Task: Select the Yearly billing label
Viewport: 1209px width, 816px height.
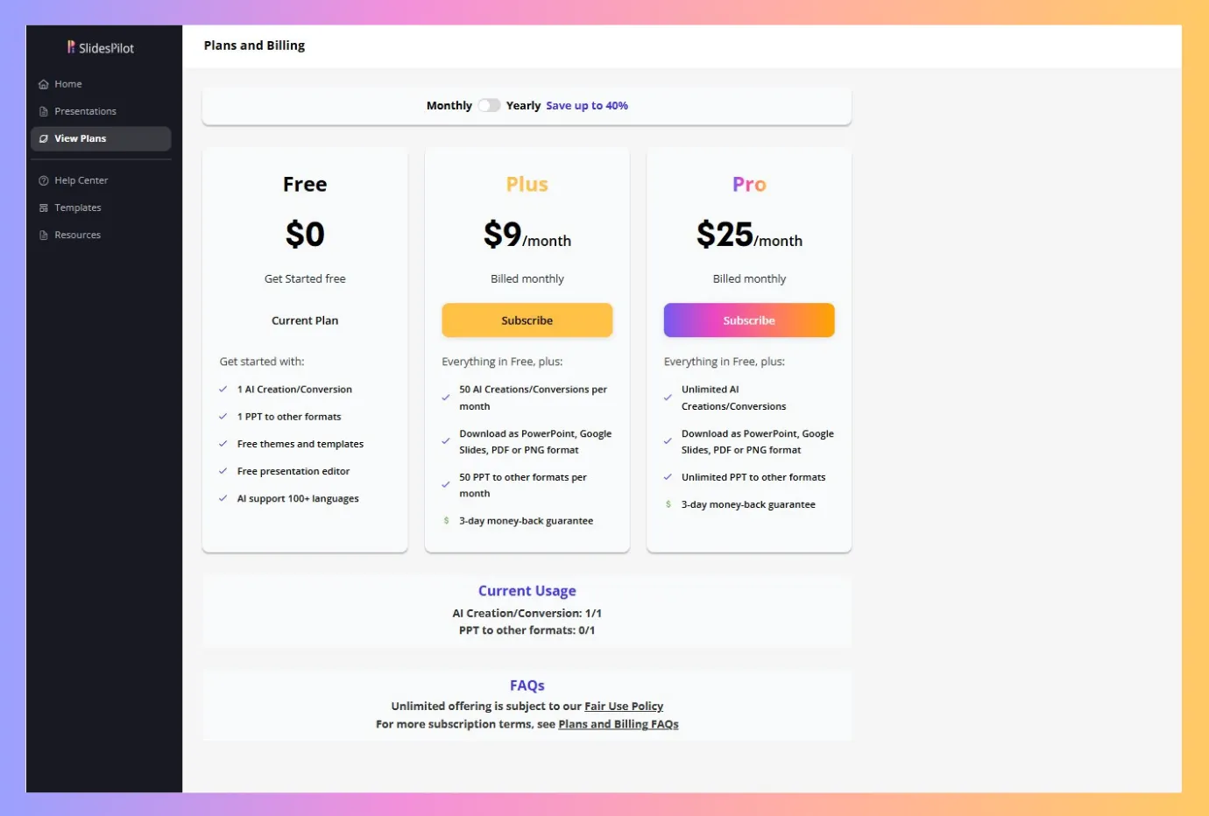Action: pyautogui.click(x=523, y=106)
